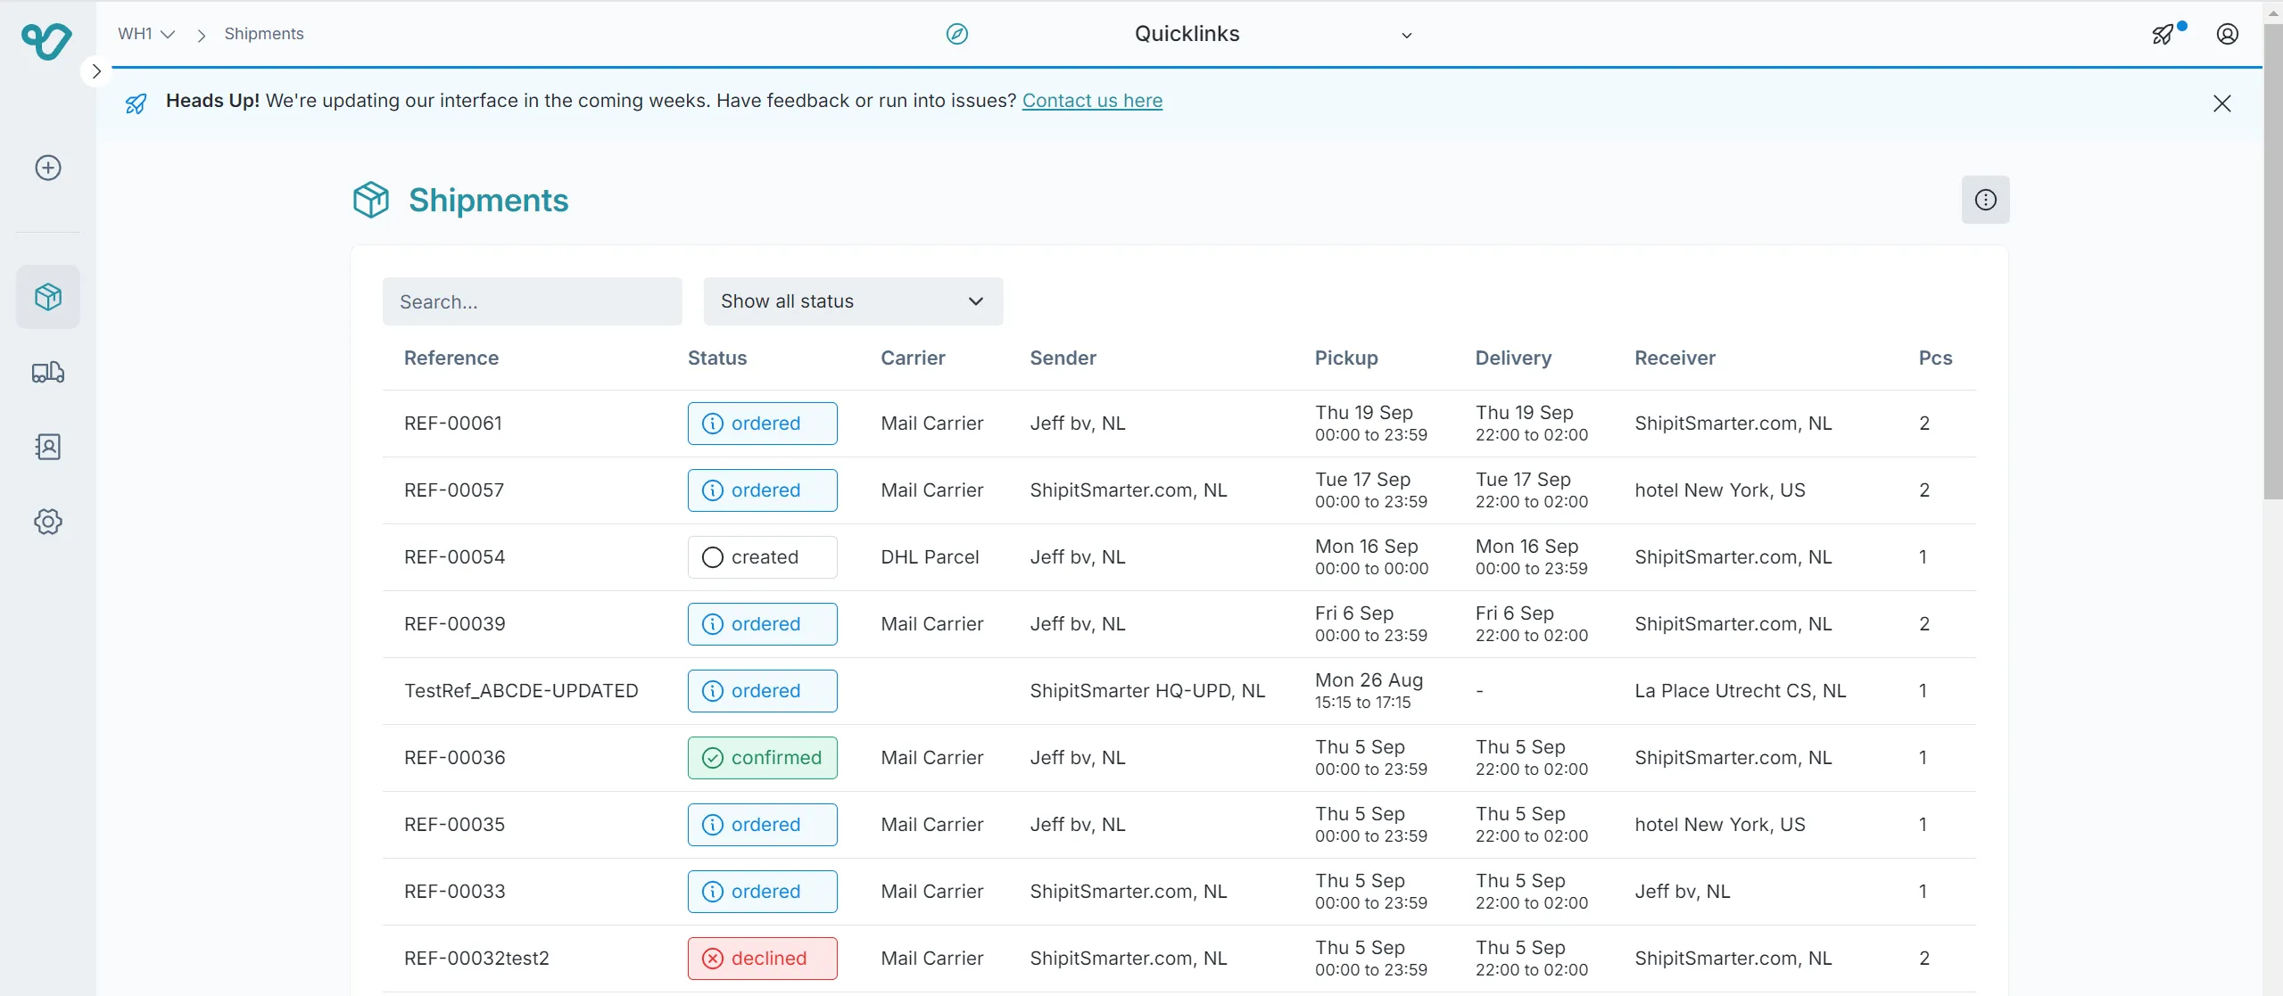2283x996 pixels.
Task: Click the Delivery column header
Action: click(1513, 358)
